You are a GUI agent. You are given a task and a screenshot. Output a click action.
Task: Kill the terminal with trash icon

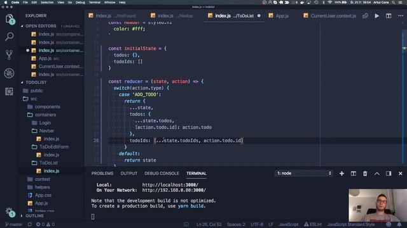pyautogui.click(x=365, y=174)
